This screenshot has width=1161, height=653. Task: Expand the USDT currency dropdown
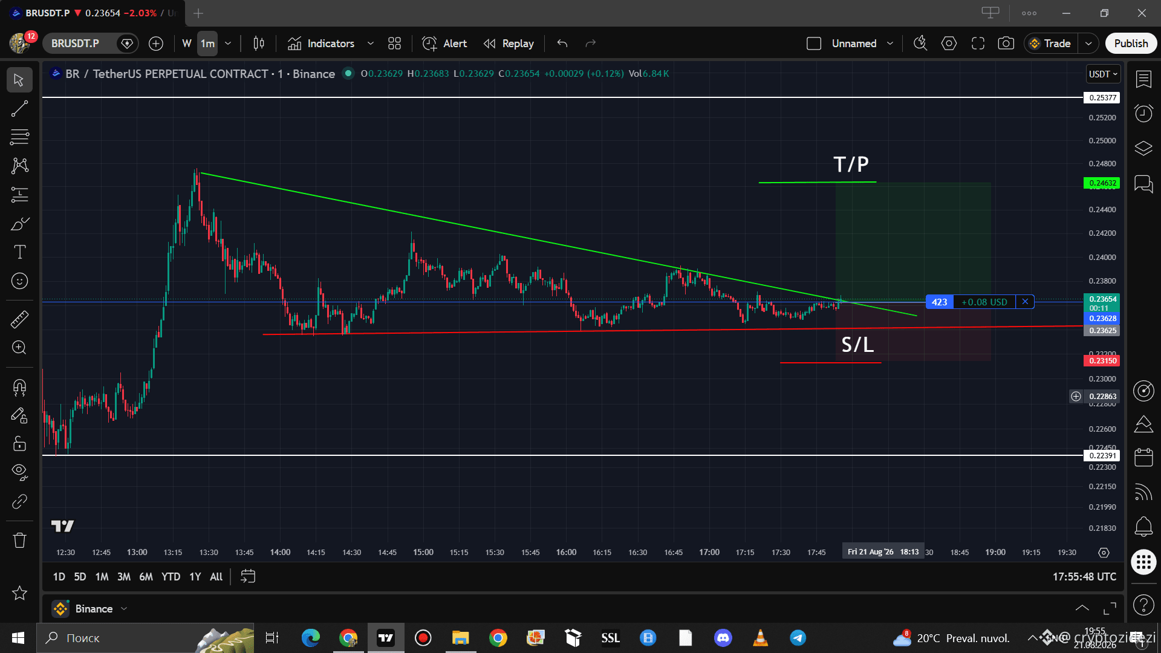pos(1104,74)
